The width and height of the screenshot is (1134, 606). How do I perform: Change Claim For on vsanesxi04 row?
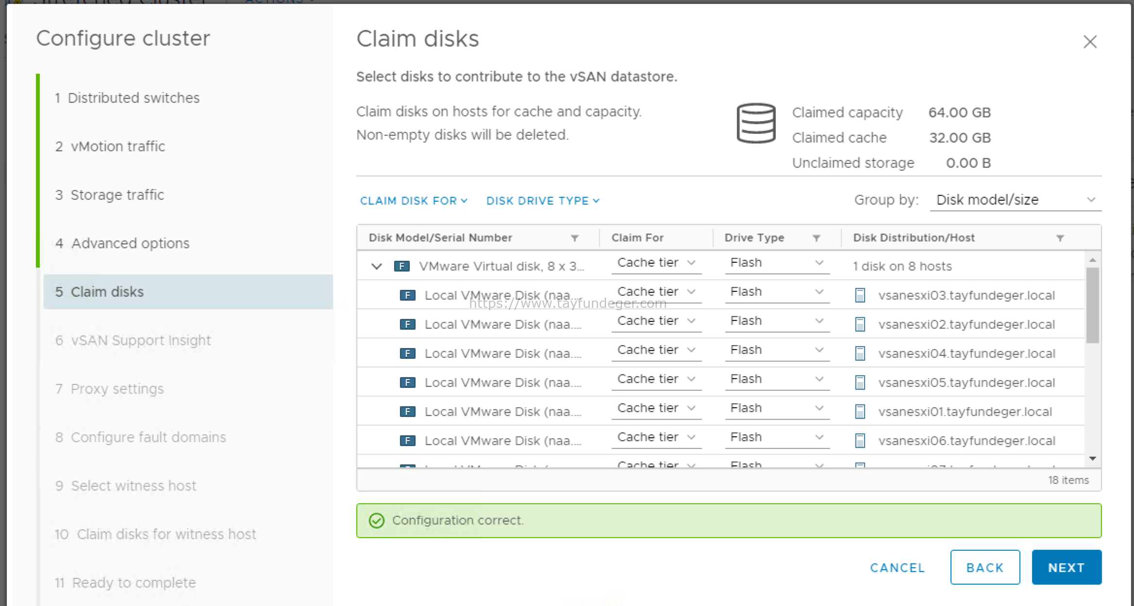pos(656,351)
